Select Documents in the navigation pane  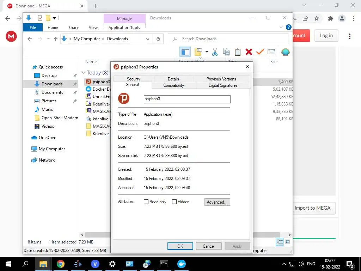point(52,92)
